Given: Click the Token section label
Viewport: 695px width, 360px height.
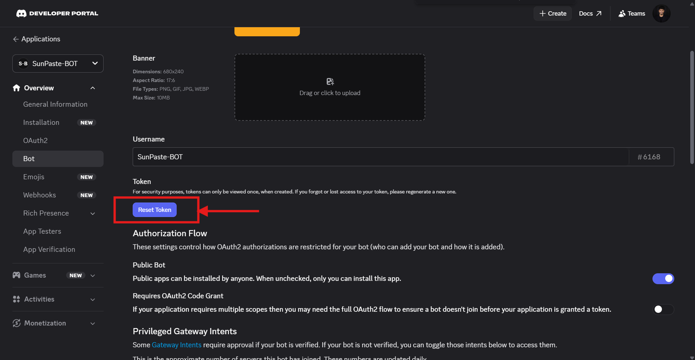Looking at the screenshot, I should [142, 181].
